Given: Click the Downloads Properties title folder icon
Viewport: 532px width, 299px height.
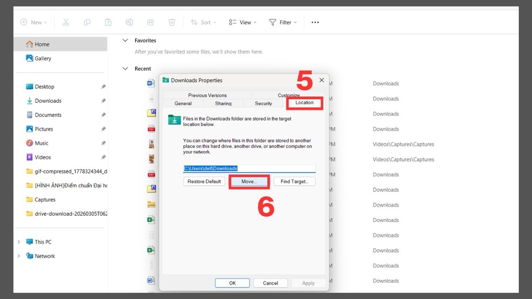Looking at the screenshot, I should 166,80.
